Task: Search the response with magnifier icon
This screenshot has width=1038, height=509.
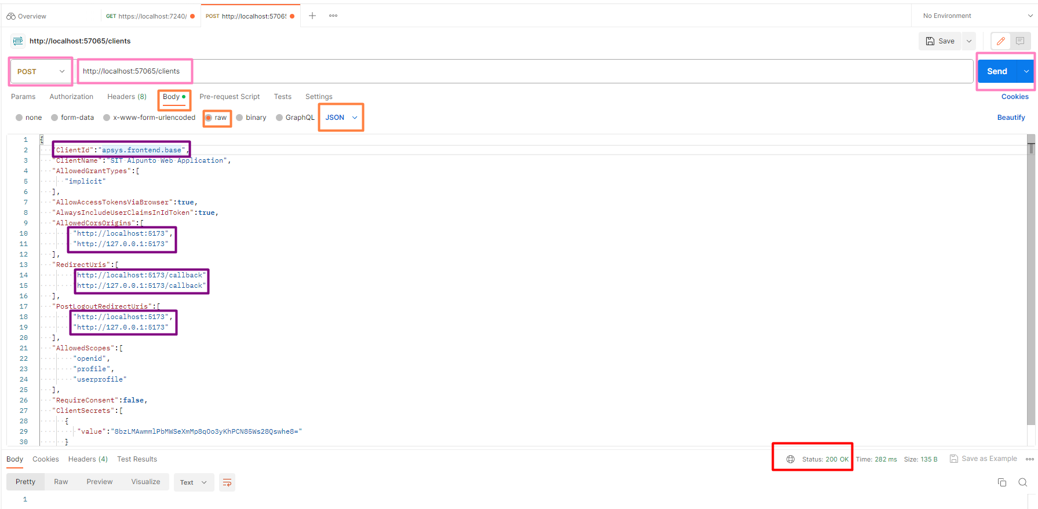Action: point(1022,482)
